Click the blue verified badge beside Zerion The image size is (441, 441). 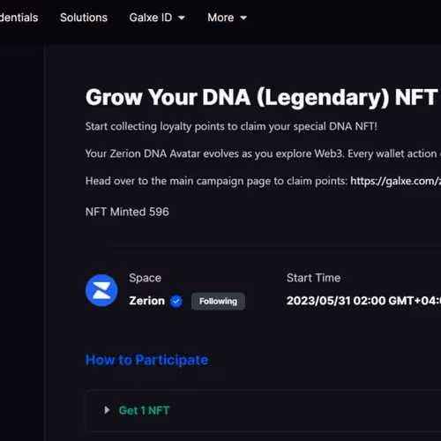click(x=176, y=301)
